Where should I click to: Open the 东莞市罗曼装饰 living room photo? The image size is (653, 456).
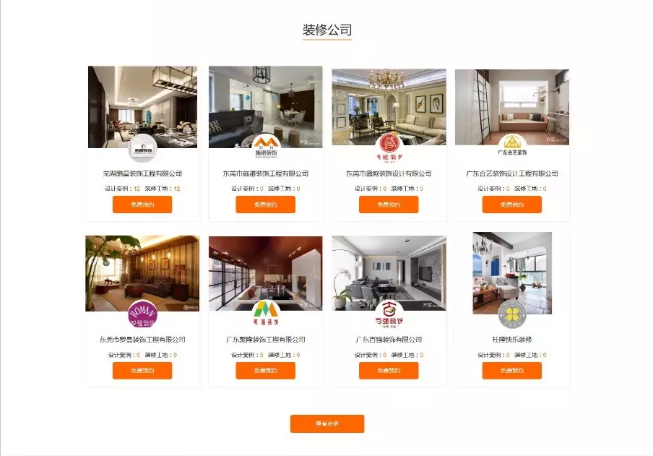(x=142, y=273)
